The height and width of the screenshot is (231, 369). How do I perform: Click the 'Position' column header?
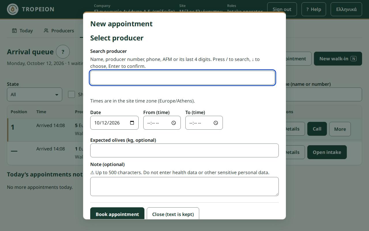[x=19, y=112]
